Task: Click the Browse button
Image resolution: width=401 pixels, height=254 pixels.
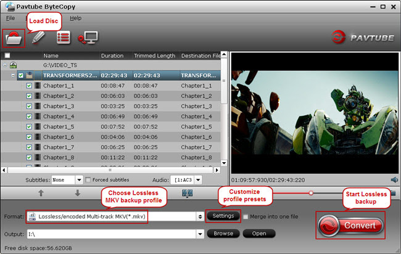Action: [x=223, y=234]
